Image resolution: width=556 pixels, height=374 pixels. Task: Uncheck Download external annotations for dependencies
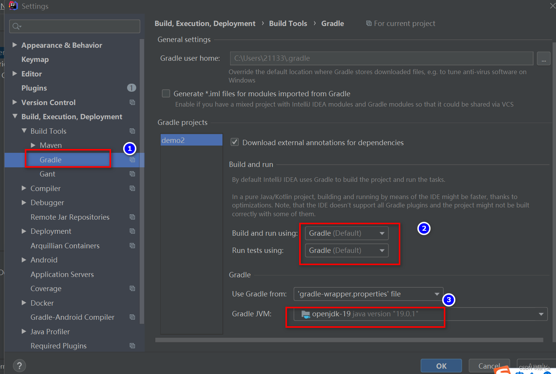pyautogui.click(x=235, y=142)
